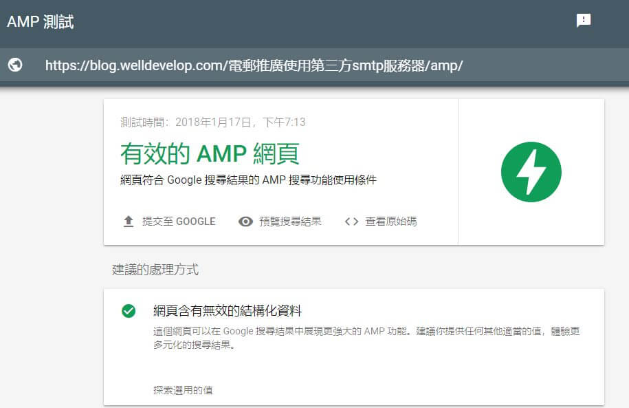This screenshot has height=408, width=629.
Task: Click the upload arrow icon
Action: click(128, 222)
